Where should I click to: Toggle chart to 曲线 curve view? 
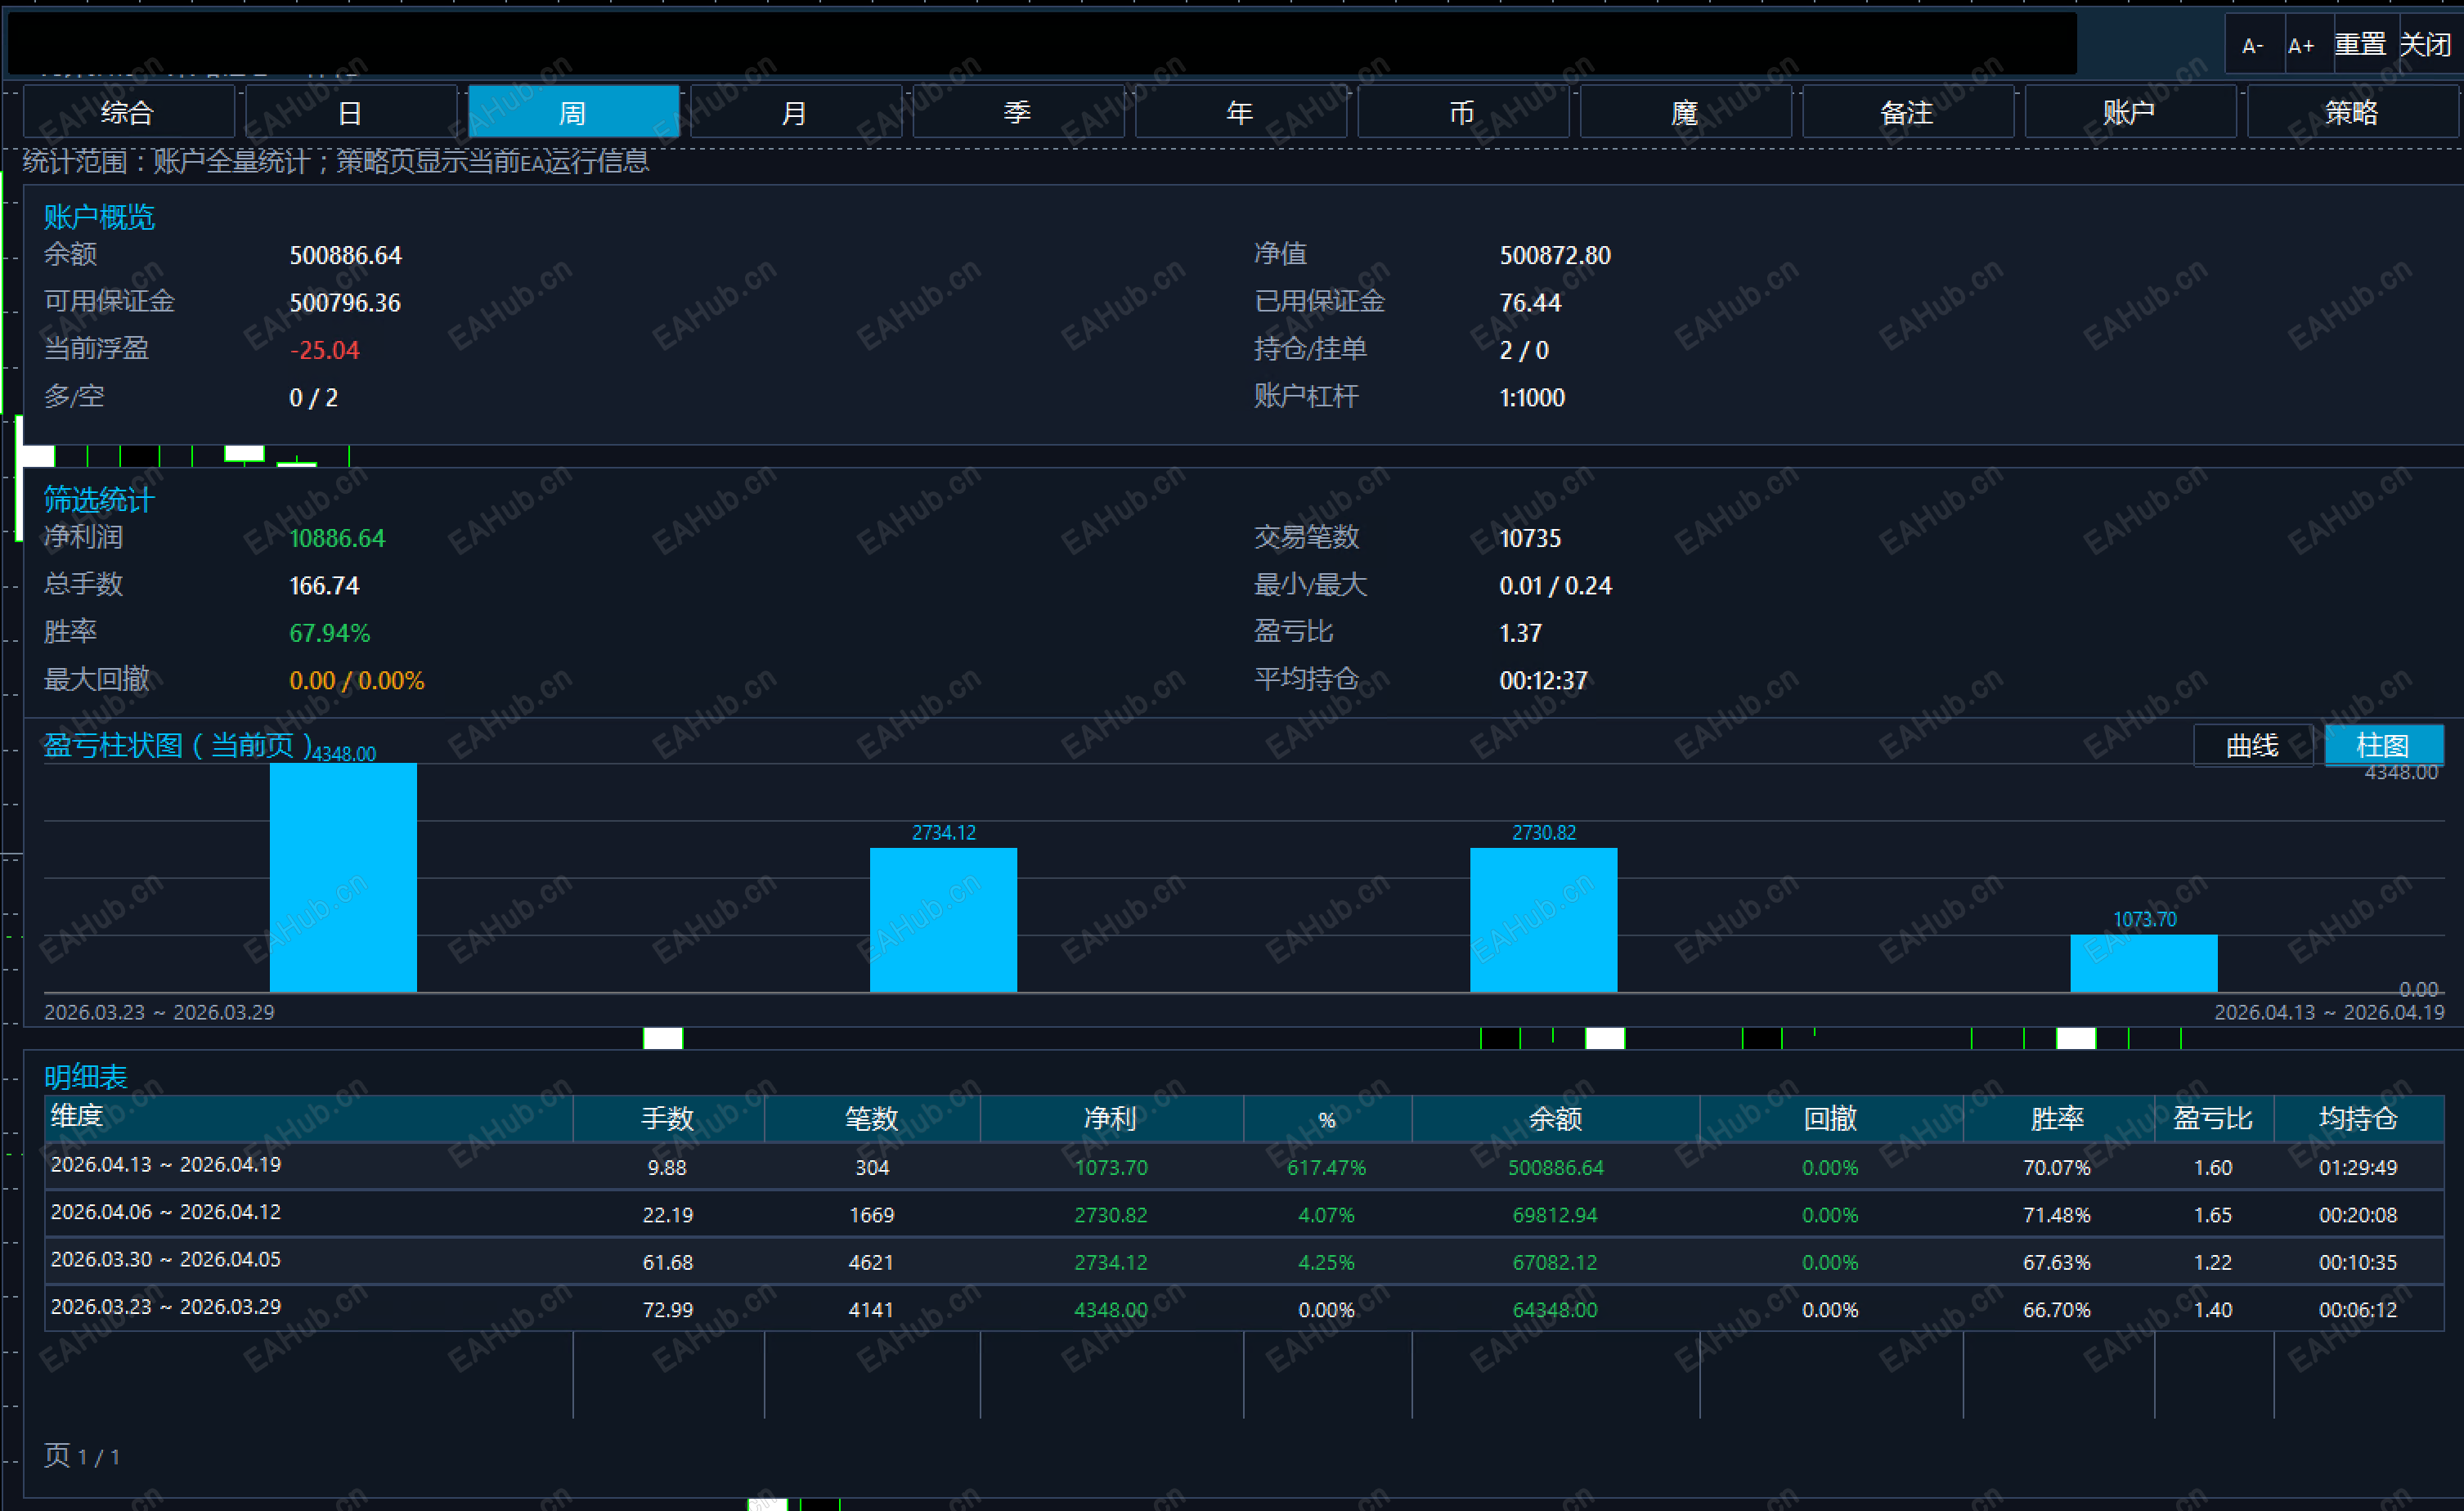(x=2253, y=746)
